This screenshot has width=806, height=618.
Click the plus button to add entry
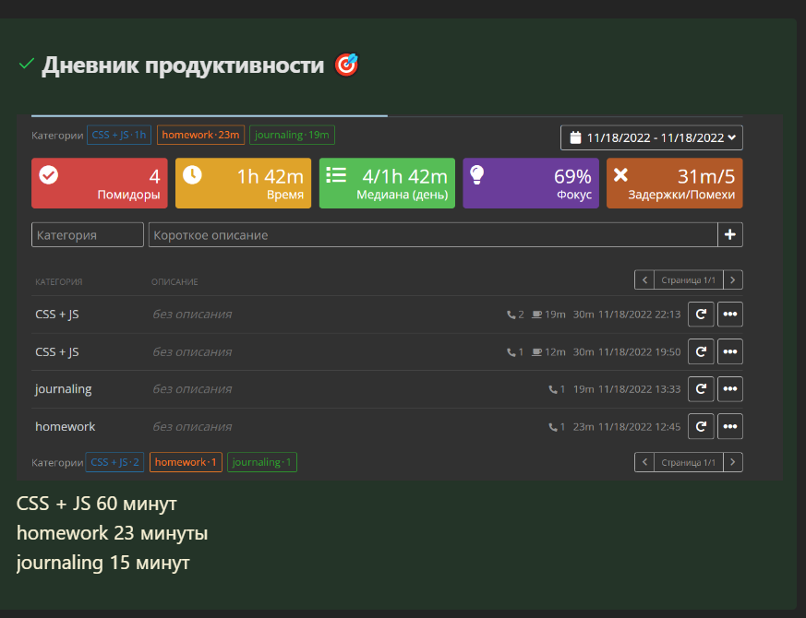730,235
